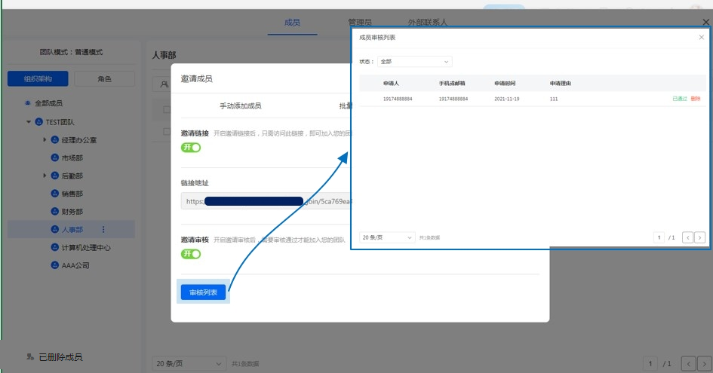Open the 状态 filter dropdown

(x=414, y=62)
